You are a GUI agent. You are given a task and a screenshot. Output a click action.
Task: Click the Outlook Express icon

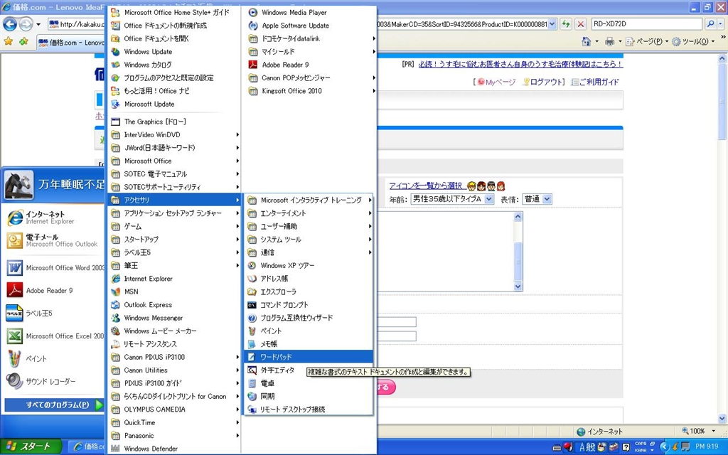115,304
